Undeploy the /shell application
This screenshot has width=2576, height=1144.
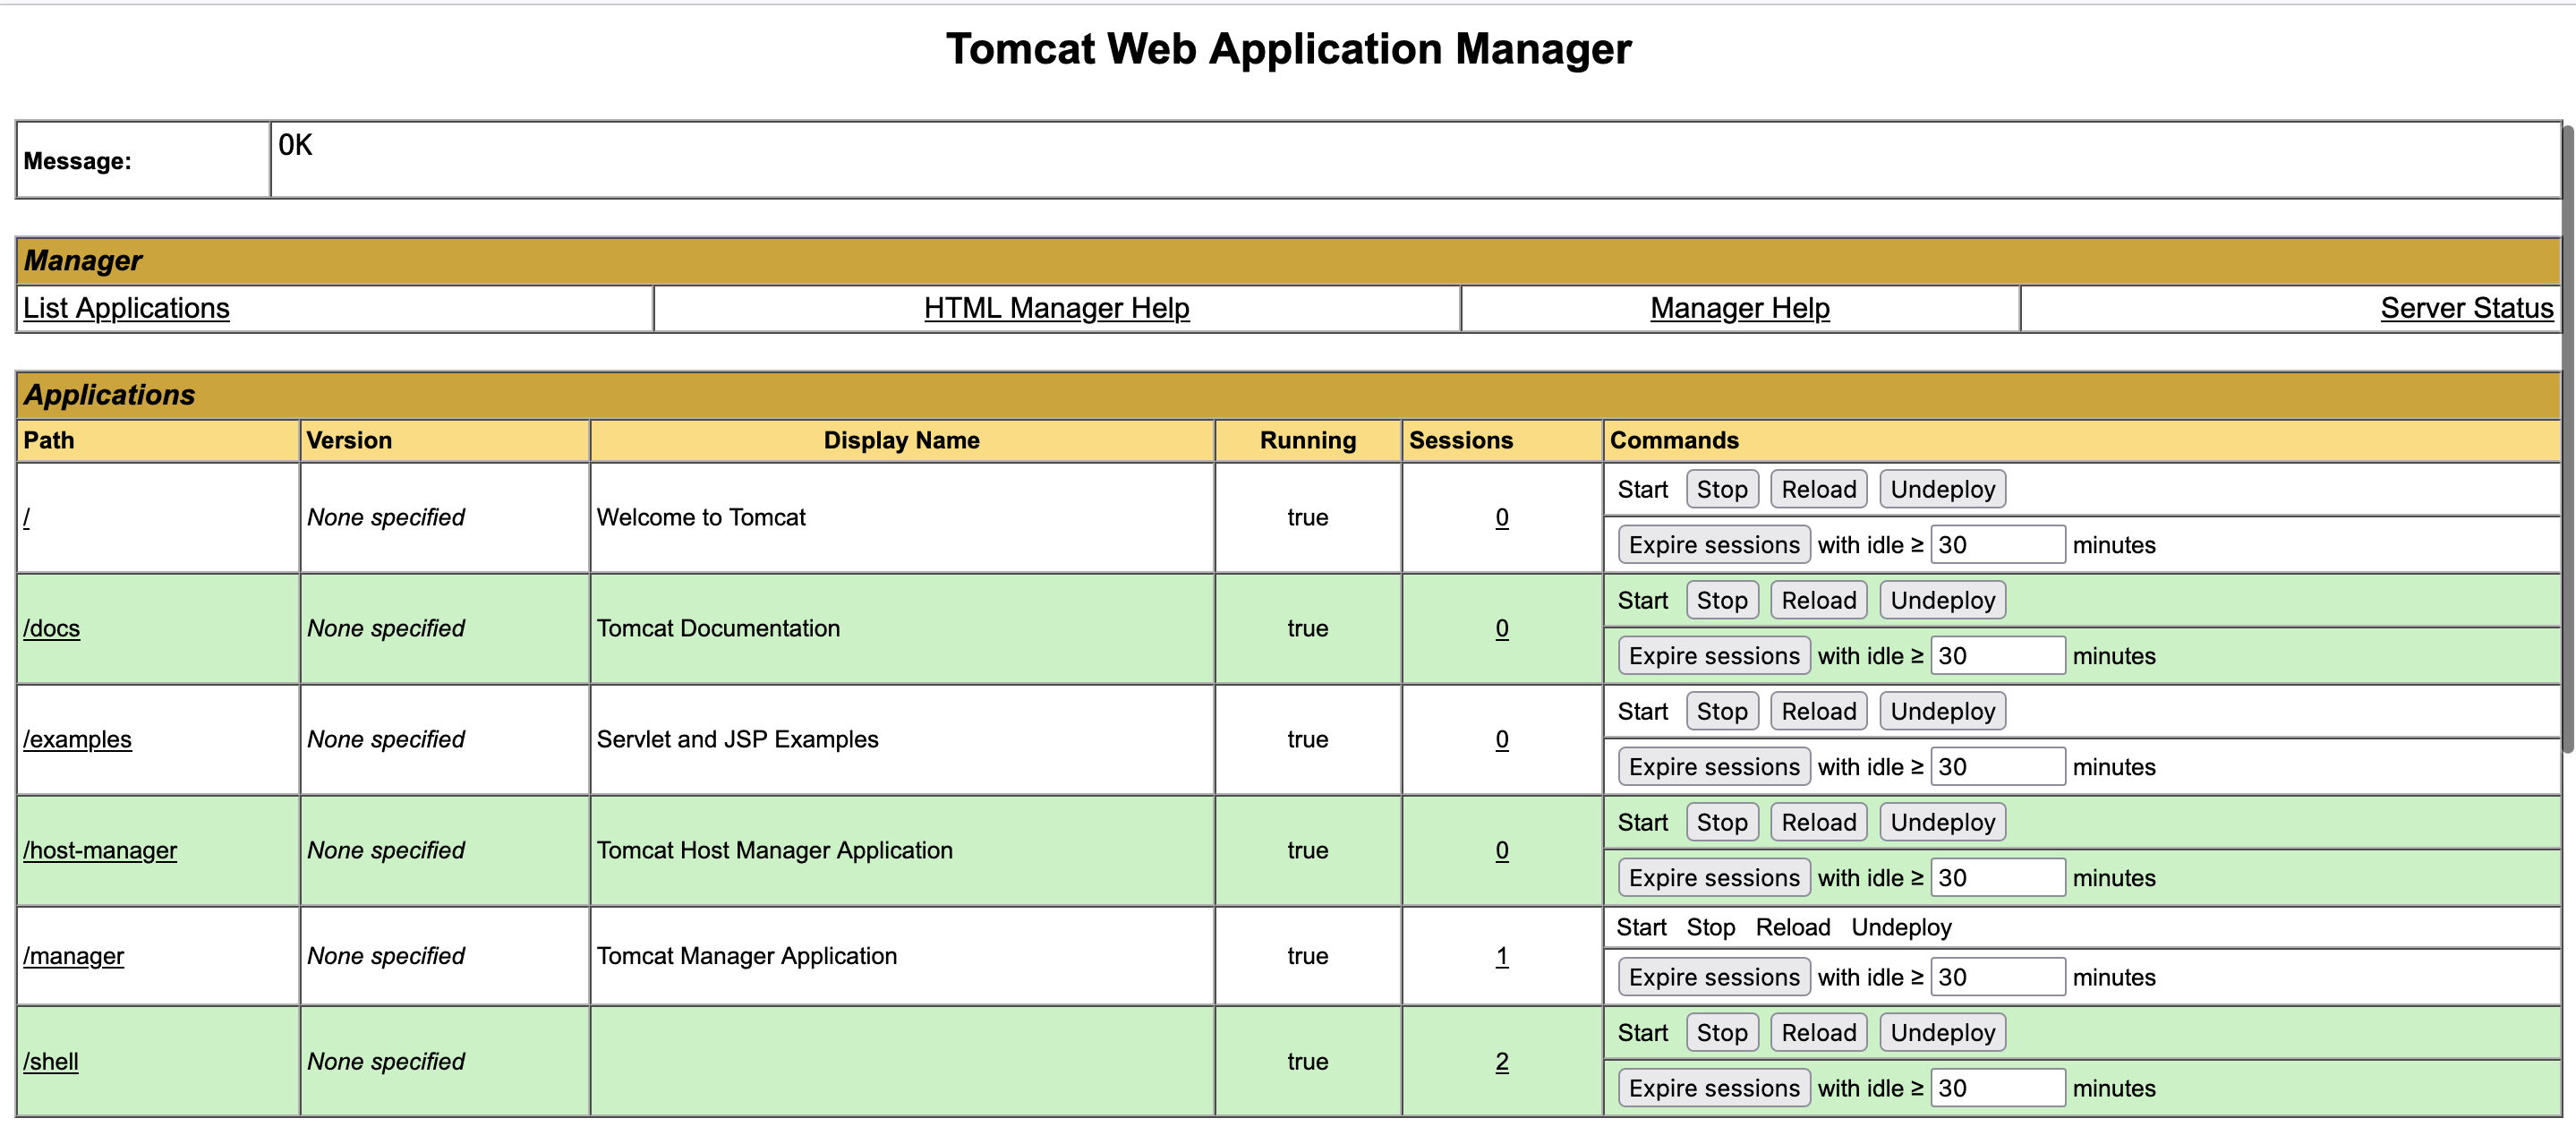1942,1033
